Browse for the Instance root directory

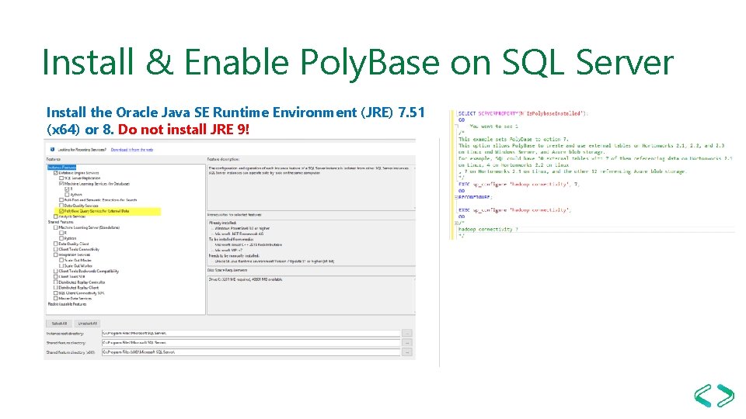[407, 333]
